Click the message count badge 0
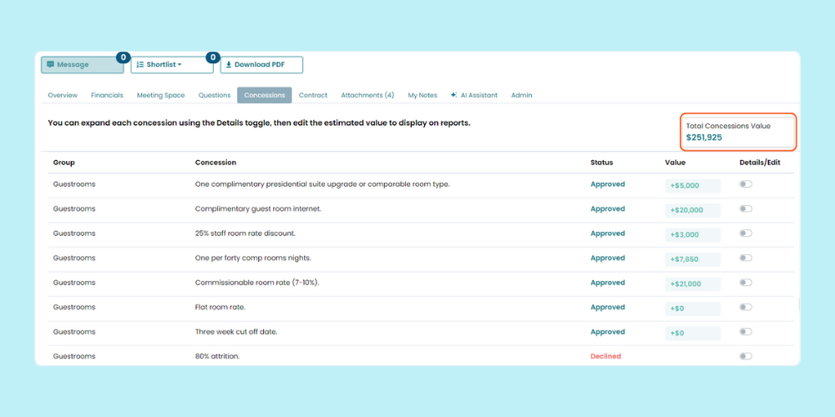Image resolution: width=835 pixels, height=417 pixels. (123, 58)
